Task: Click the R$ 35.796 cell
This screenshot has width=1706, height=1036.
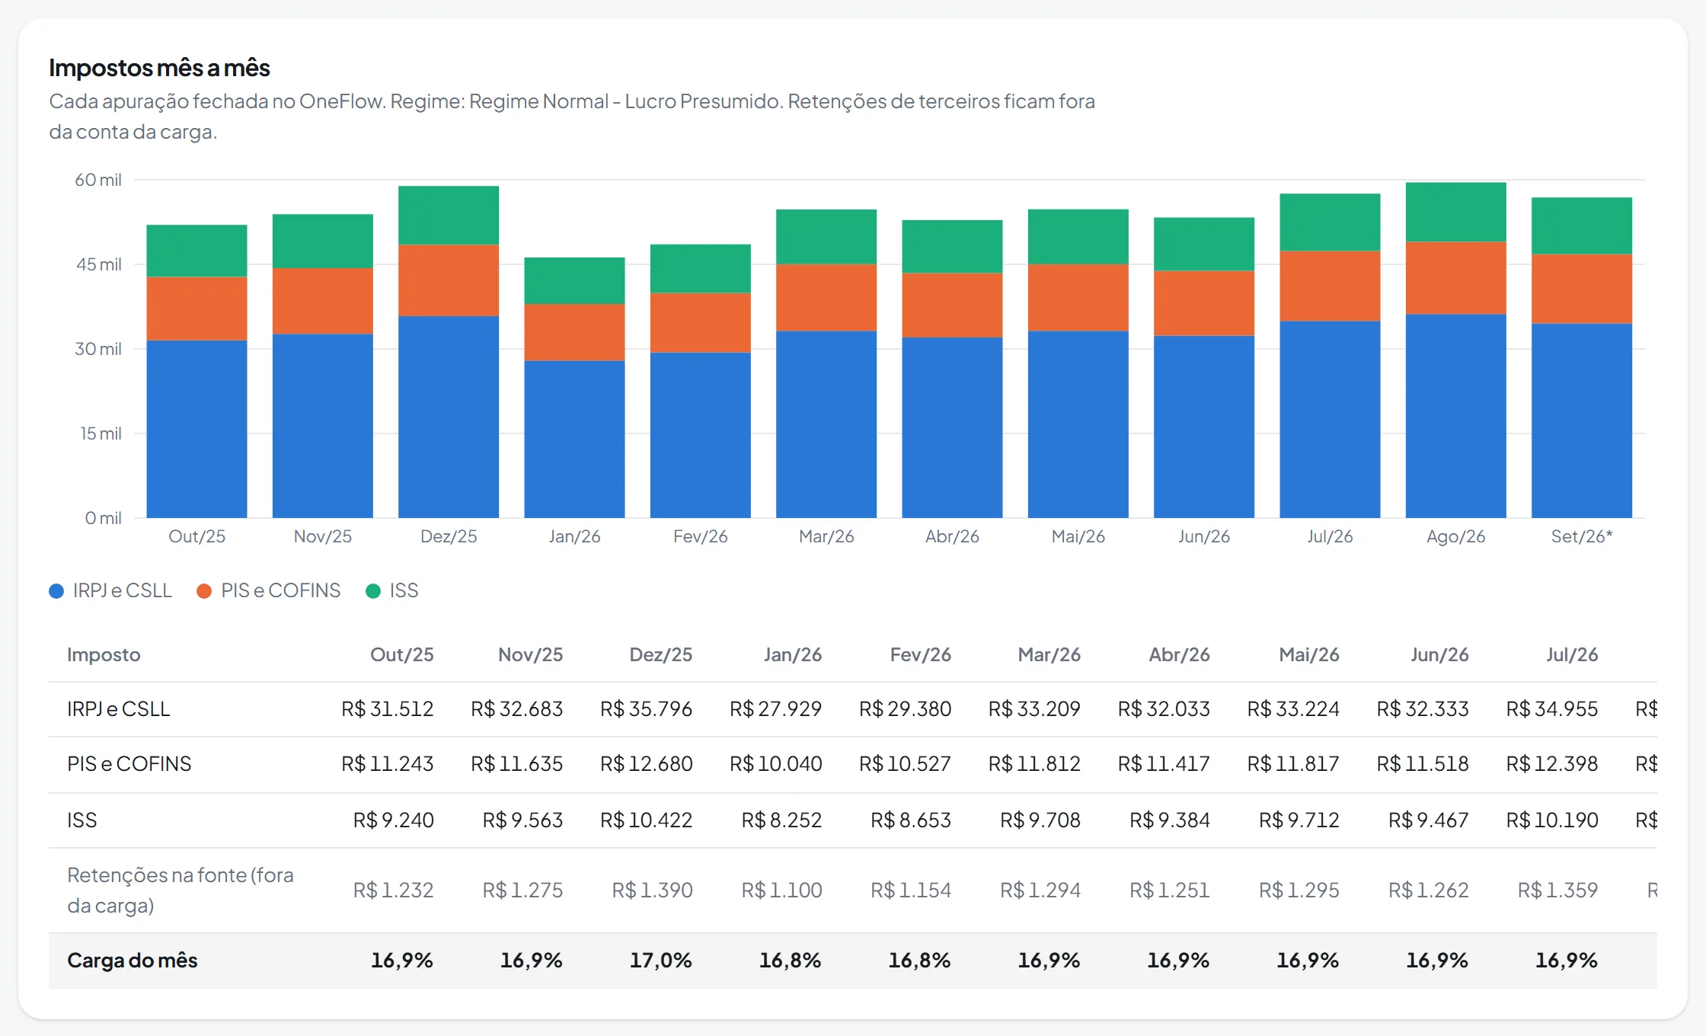Action: [646, 709]
